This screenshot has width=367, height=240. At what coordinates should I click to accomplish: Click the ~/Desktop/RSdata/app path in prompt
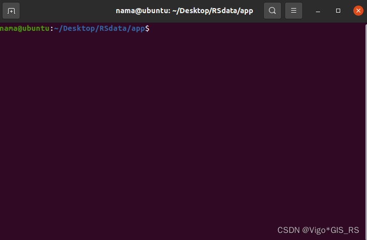100,28
